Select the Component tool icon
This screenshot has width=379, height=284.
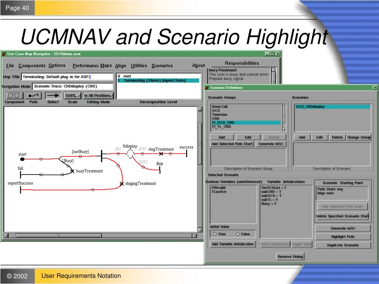(14, 96)
